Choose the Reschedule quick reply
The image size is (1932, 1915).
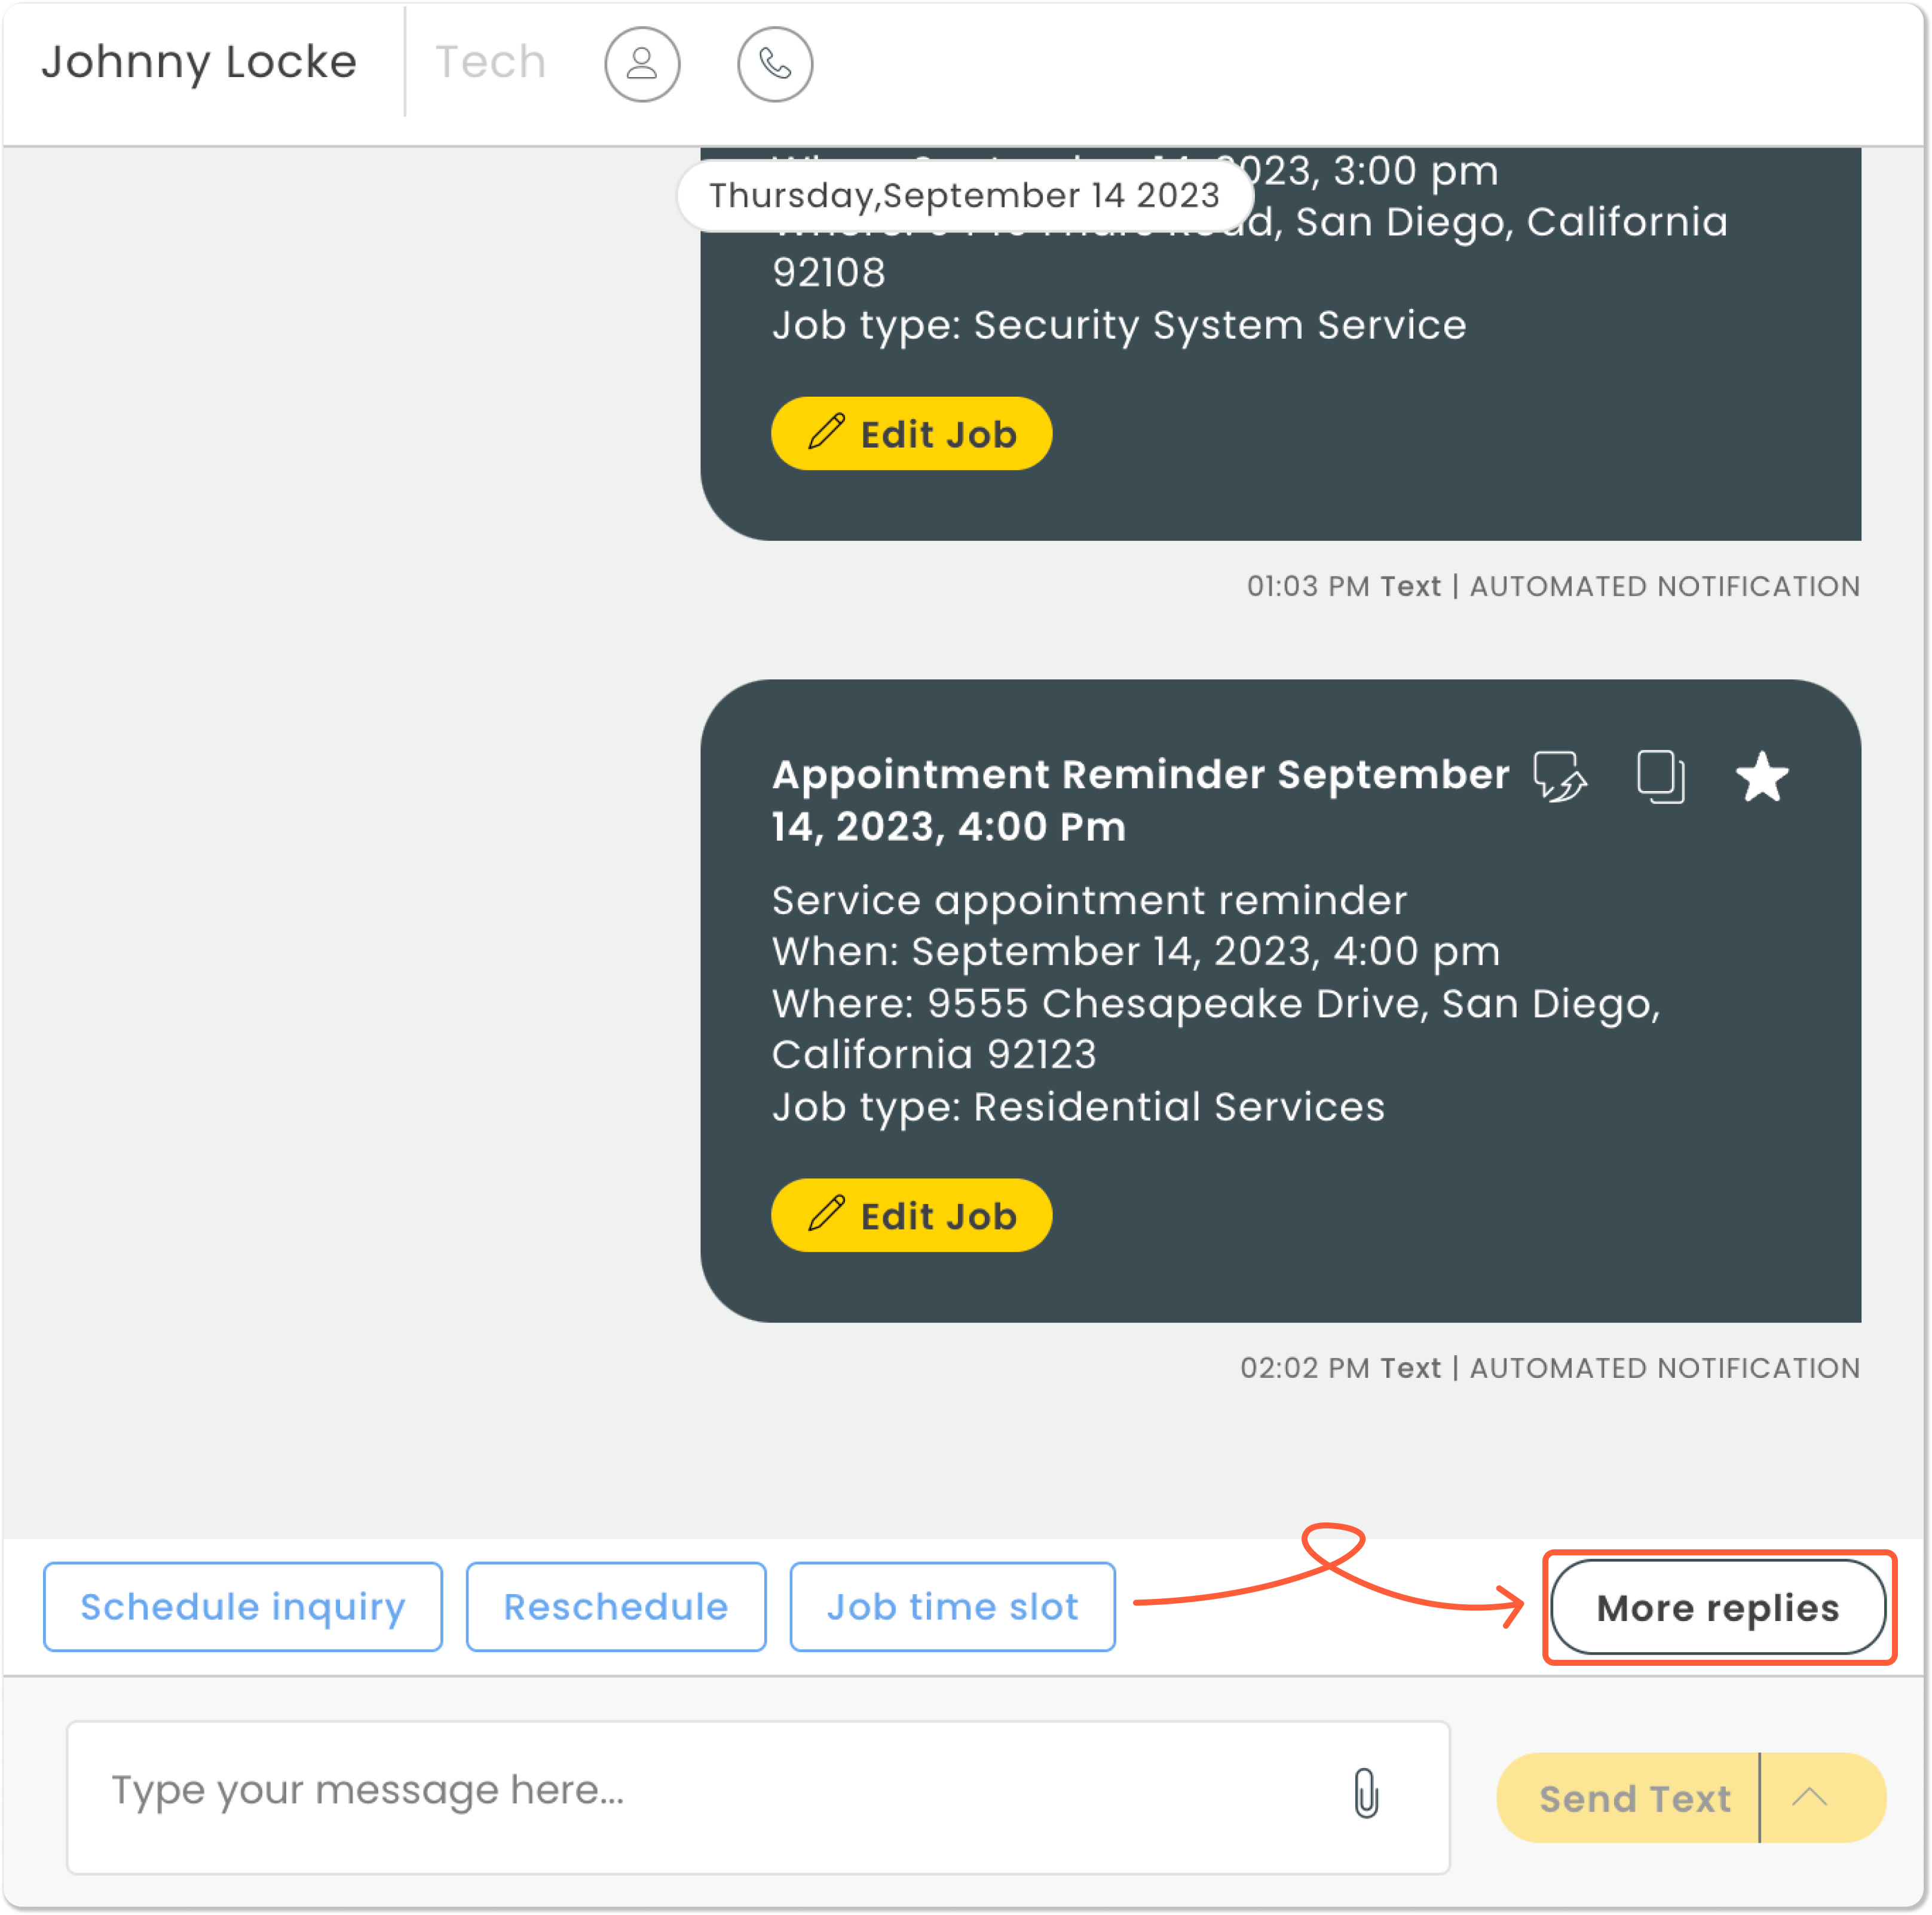615,1607
